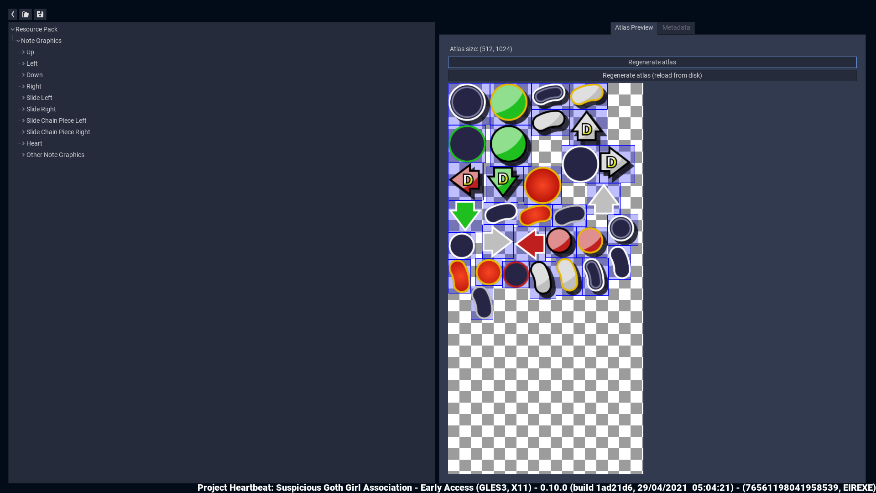Save the resource pack via floppy icon

point(40,15)
